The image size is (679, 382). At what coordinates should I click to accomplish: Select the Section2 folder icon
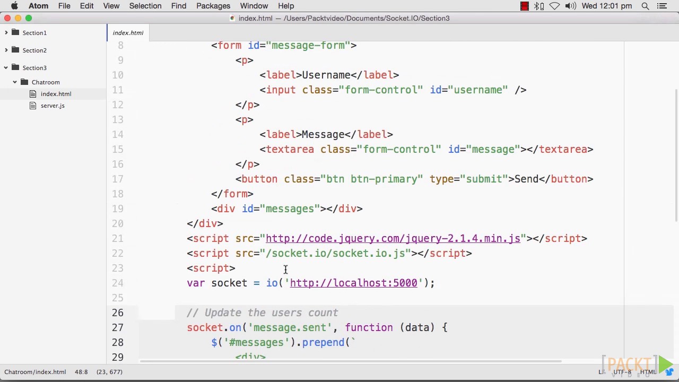point(15,50)
